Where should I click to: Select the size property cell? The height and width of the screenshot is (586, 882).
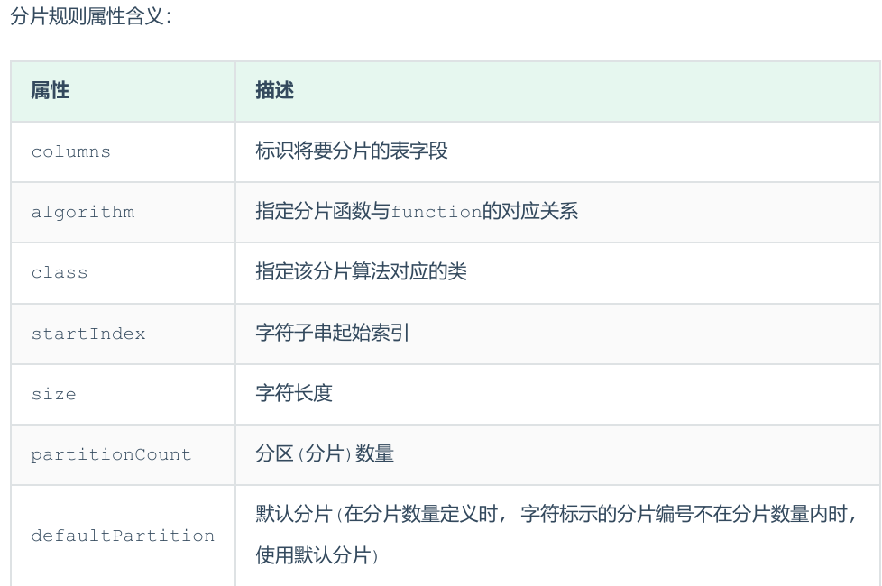pyautogui.click(x=54, y=394)
